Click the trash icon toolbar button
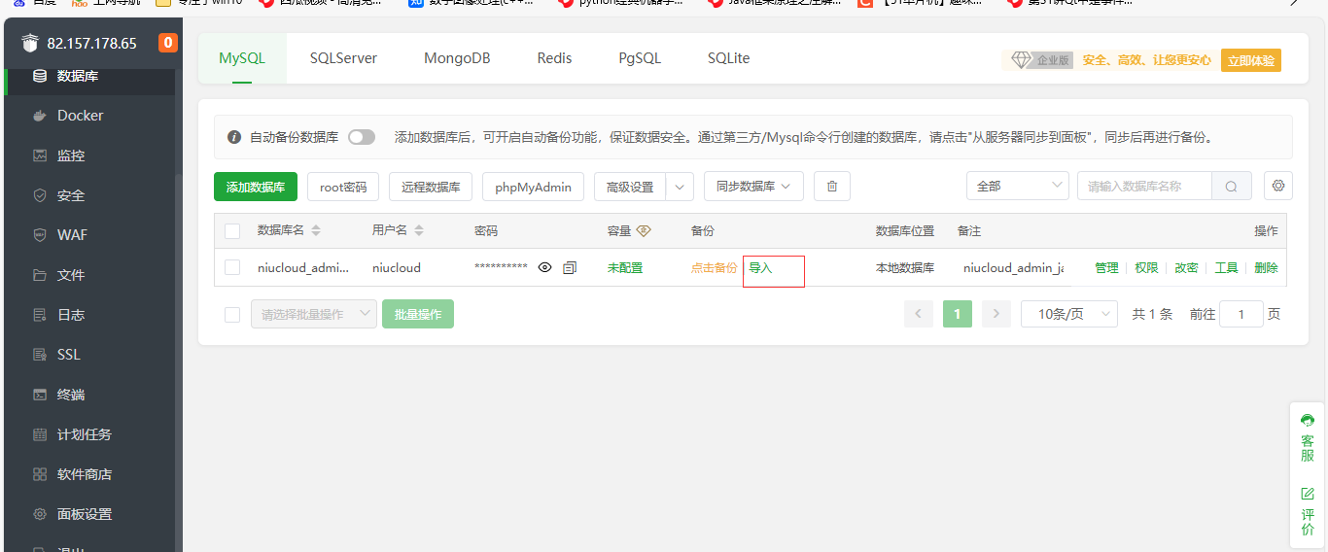The image size is (1328, 552). (832, 187)
